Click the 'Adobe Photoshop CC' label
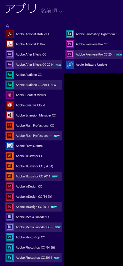This screenshot has width=123, height=266. 30,237
